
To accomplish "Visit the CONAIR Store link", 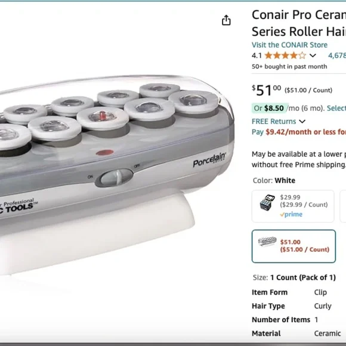I will [289, 45].
